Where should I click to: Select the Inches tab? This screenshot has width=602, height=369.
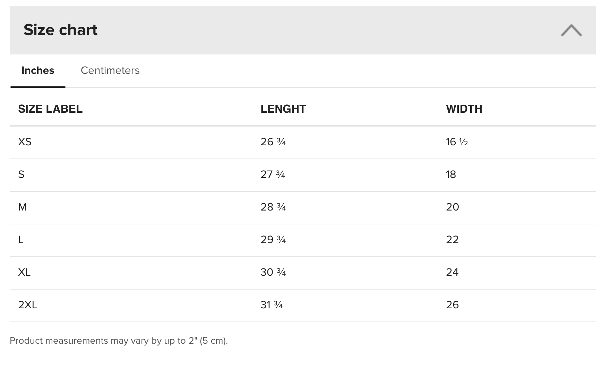pyautogui.click(x=38, y=70)
